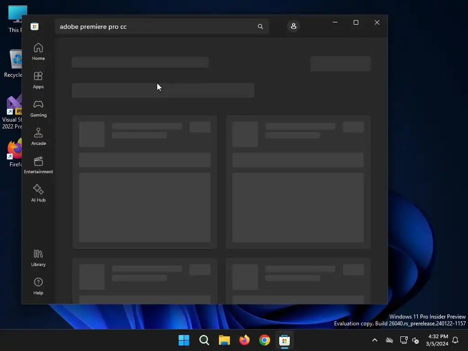
Task: Click the muted volume tray icon
Action: (415, 340)
